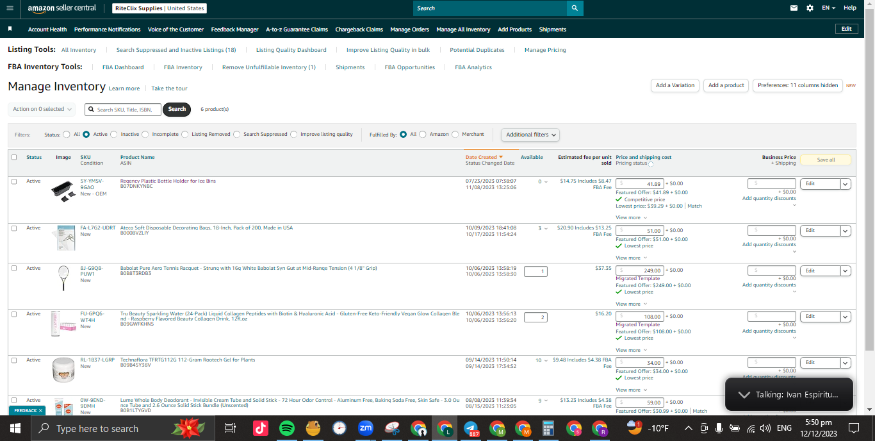Expand View more under the $249.00 price
Viewport: 875px width, 441px height.
tap(631, 304)
